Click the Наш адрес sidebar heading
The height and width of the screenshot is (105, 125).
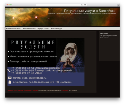pos(104,33)
